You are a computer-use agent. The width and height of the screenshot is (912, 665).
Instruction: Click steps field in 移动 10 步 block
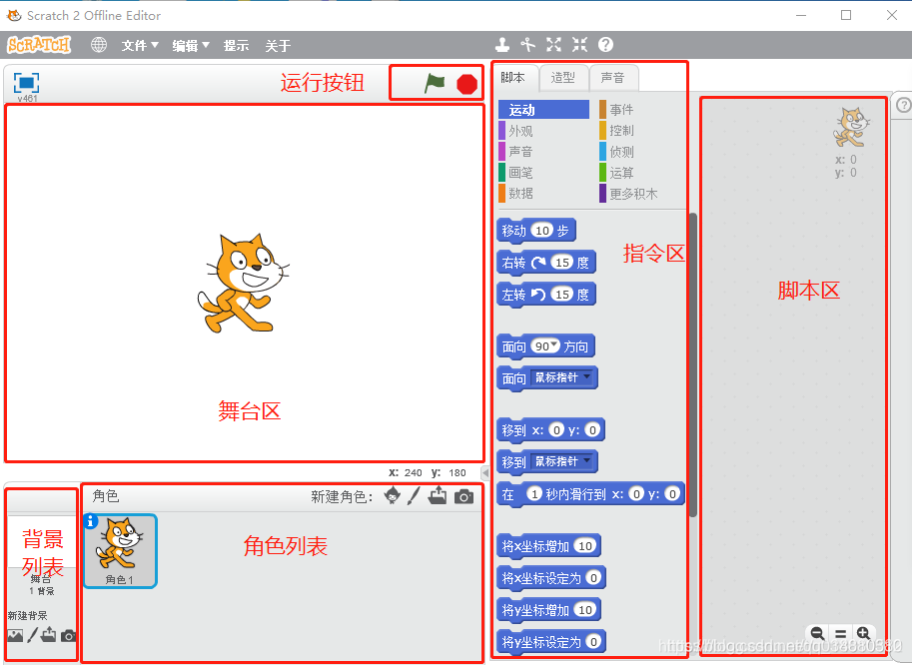(x=542, y=231)
